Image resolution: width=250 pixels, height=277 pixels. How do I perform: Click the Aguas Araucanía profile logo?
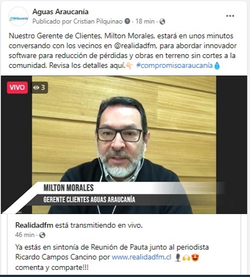(19, 16)
